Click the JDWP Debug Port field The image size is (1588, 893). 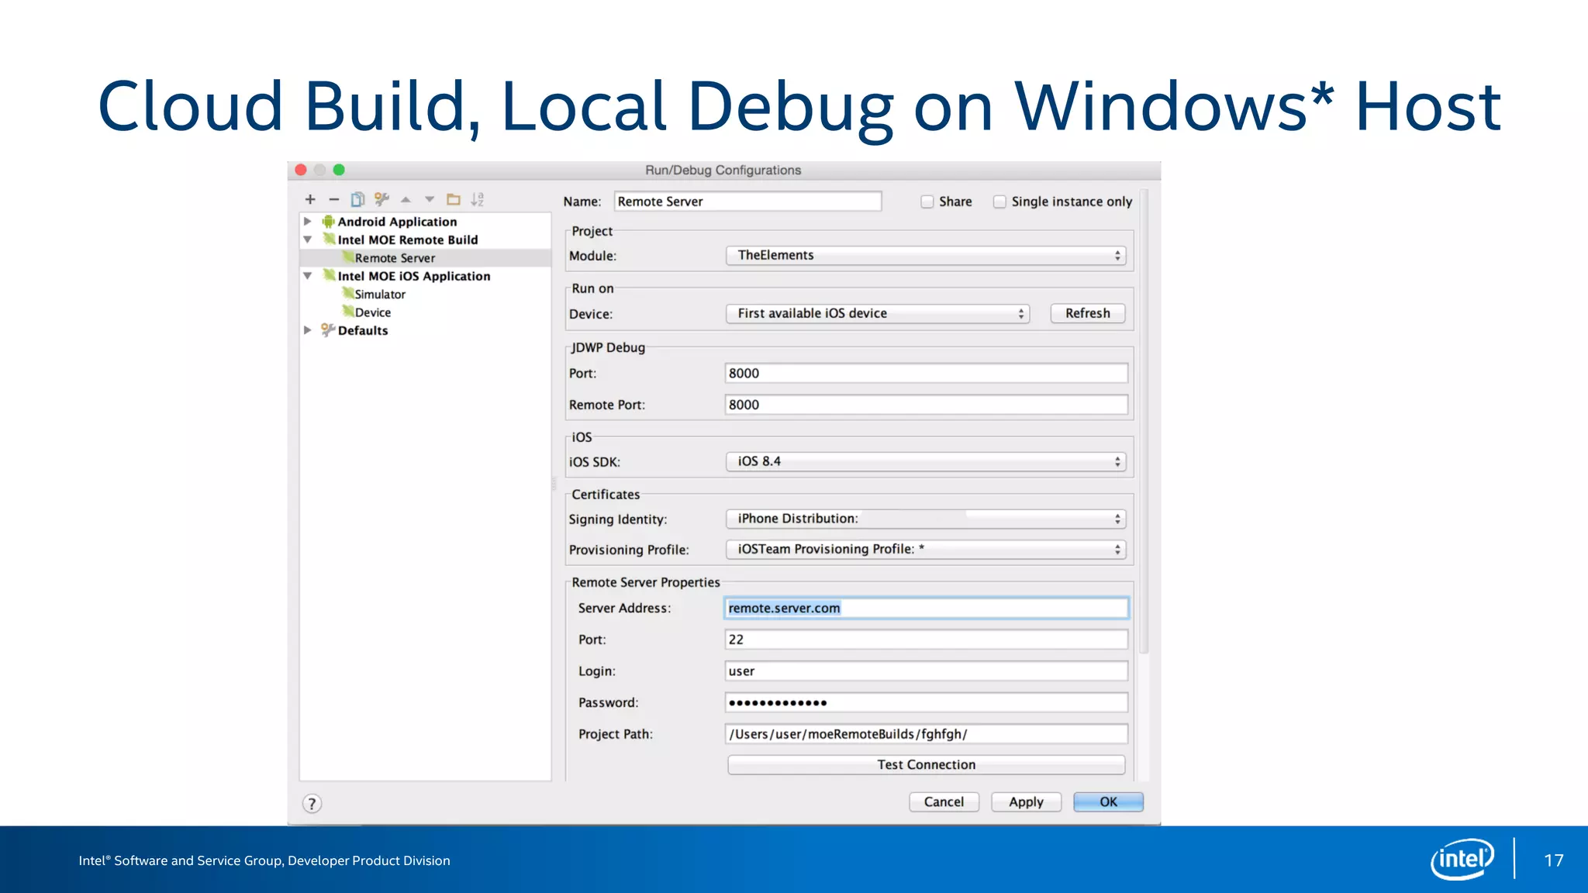pos(926,374)
